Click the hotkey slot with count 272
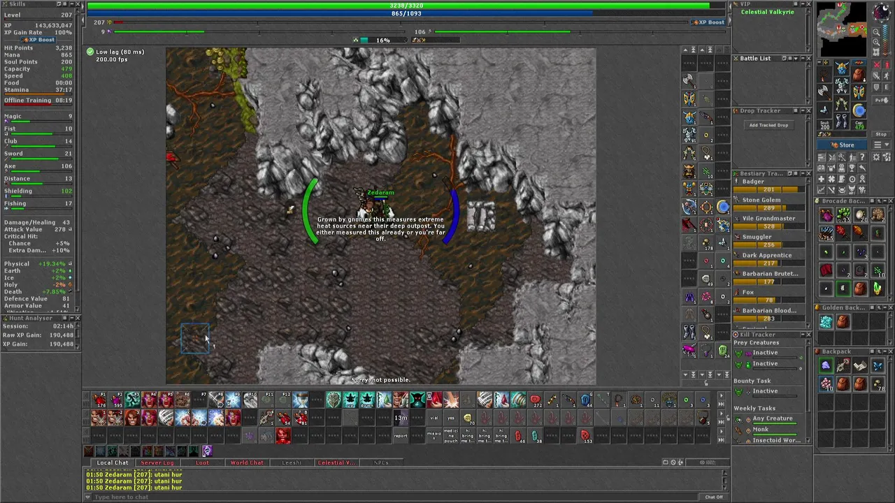The height and width of the screenshot is (503, 895). (x=535, y=400)
